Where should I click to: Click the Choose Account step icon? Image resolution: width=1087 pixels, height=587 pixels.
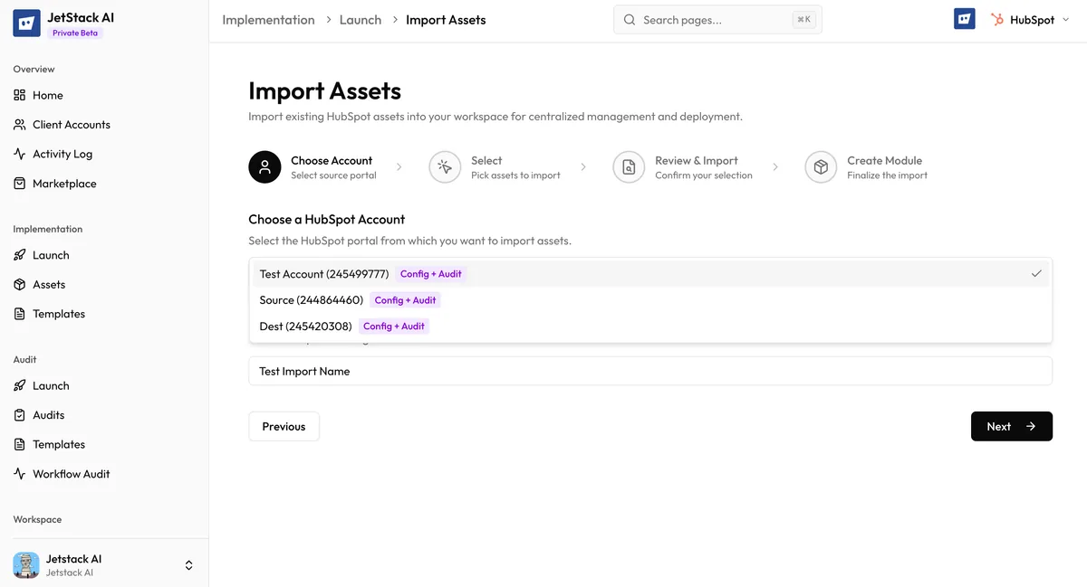tap(264, 166)
